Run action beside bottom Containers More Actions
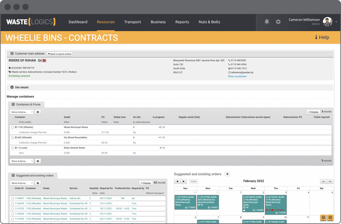Screen dimensions: 341x224 pyautogui.click(x=38, y=161)
